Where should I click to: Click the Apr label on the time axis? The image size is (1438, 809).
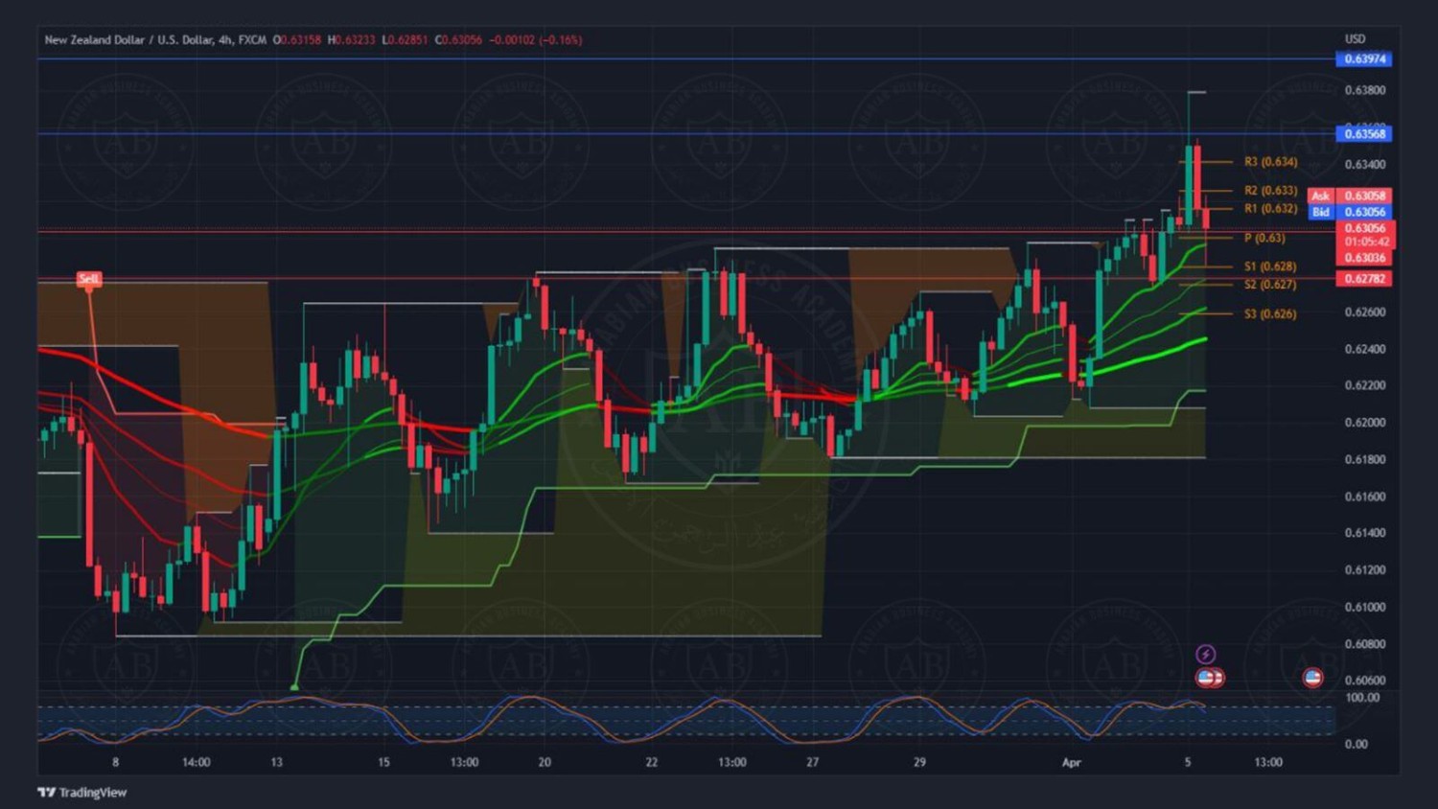coord(1072,763)
